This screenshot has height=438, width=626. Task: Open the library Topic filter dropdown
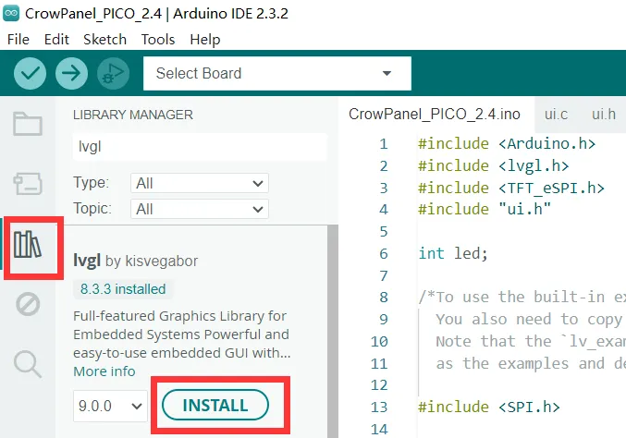(199, 209)
